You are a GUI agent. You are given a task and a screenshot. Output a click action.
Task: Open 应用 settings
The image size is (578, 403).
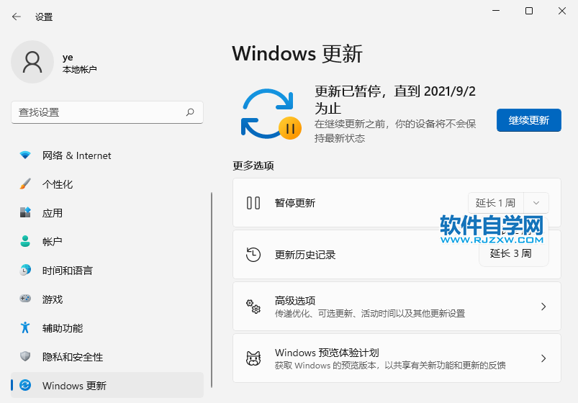click(x=107, y=213)
